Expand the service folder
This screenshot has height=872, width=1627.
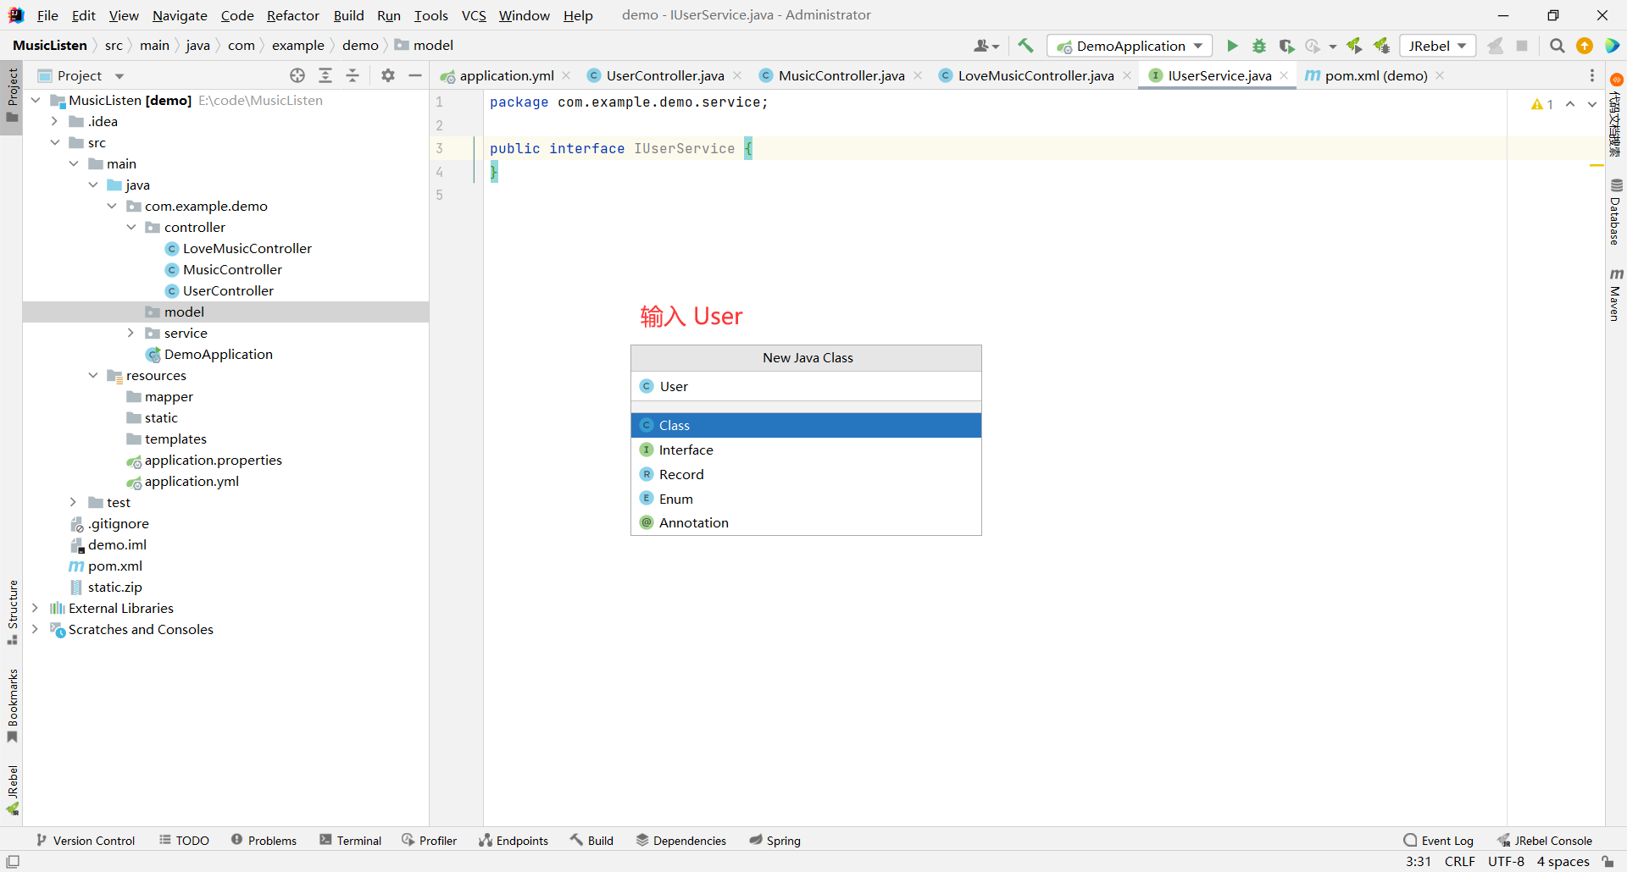[130, 333]
